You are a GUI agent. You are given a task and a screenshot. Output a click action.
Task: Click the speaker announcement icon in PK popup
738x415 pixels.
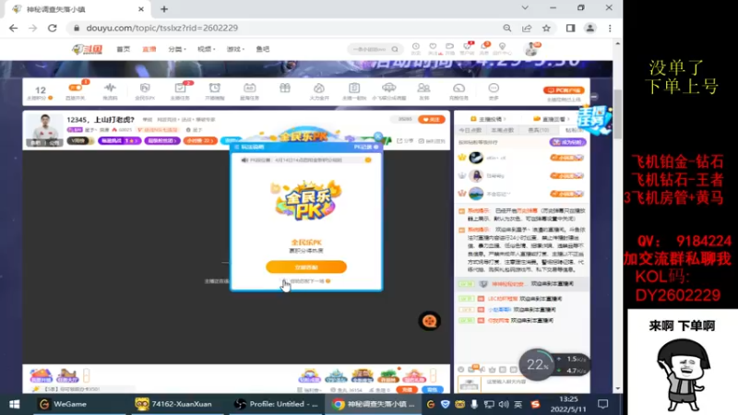pyautogui.click(x=244, y=160)
